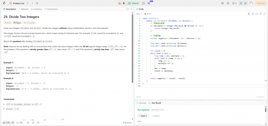Go to the next problem arrow
Viewport: 268px width, 126px height.
coord(32,3)
